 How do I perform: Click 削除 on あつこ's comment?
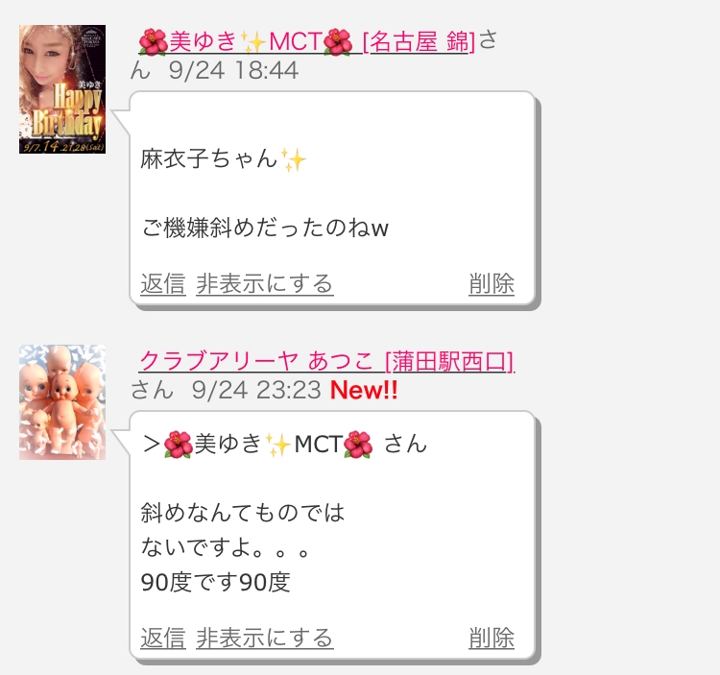point(492,638)
